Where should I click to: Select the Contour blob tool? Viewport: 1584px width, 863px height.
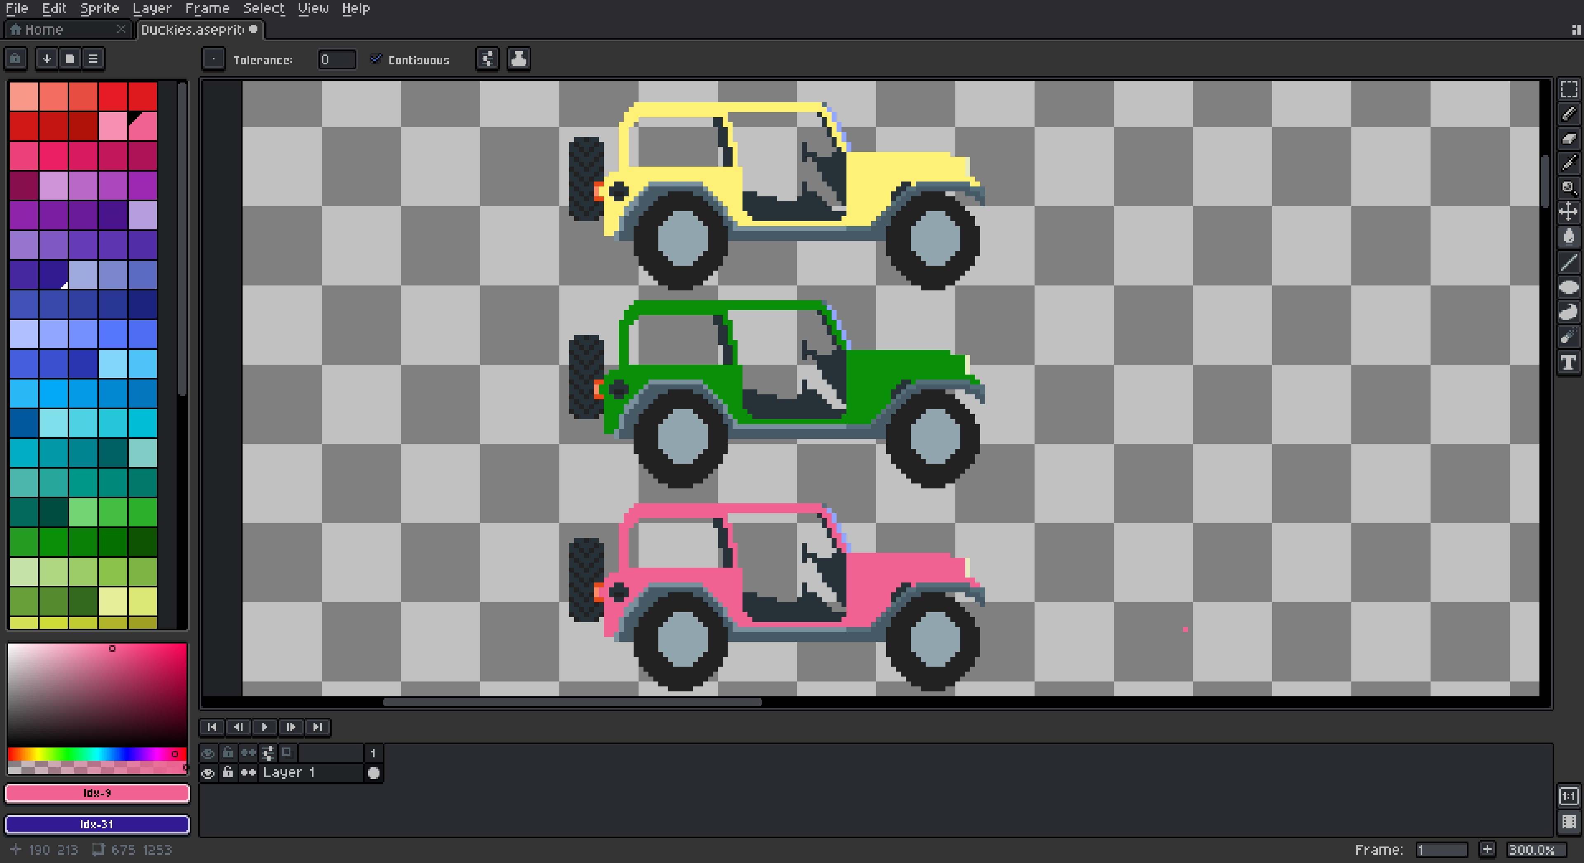tap(1569, 312)
